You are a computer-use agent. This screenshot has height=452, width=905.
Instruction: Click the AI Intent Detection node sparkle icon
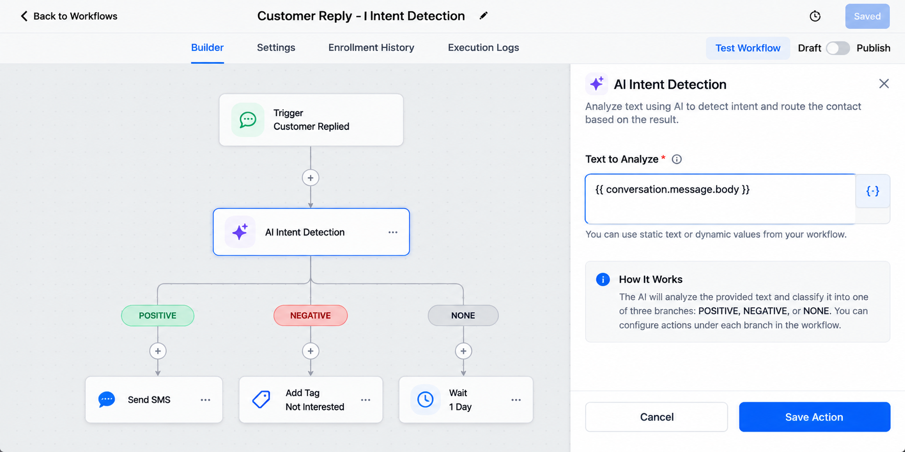point(240,232)
